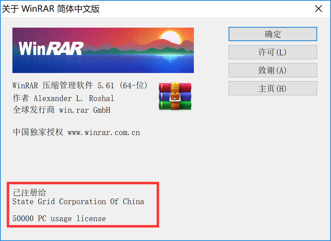Open the 许可(L) license dialog

coord(273,52)
